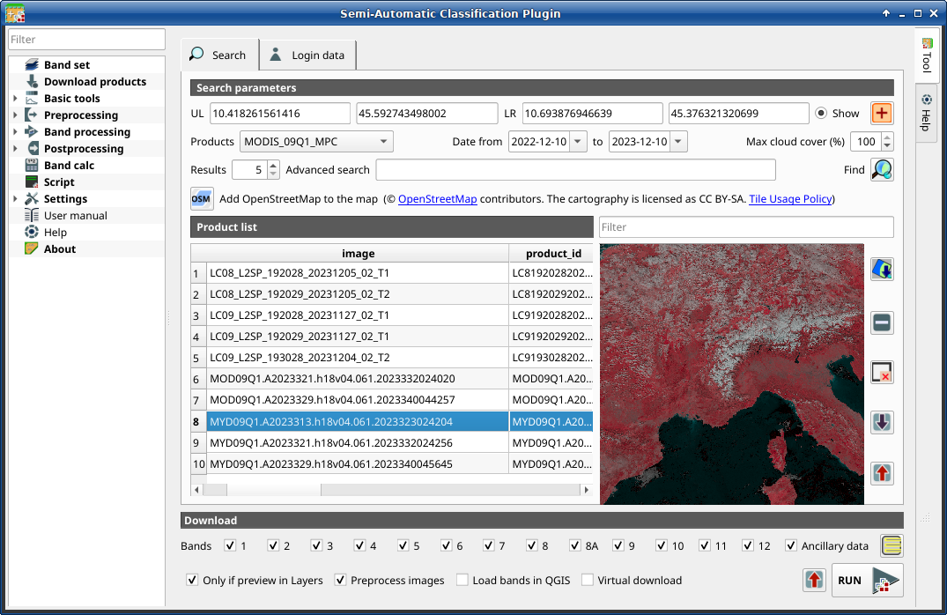Enable the Virtual download checkbox
Viewport: 947px width, 615px height.
(x=587, y=580)
